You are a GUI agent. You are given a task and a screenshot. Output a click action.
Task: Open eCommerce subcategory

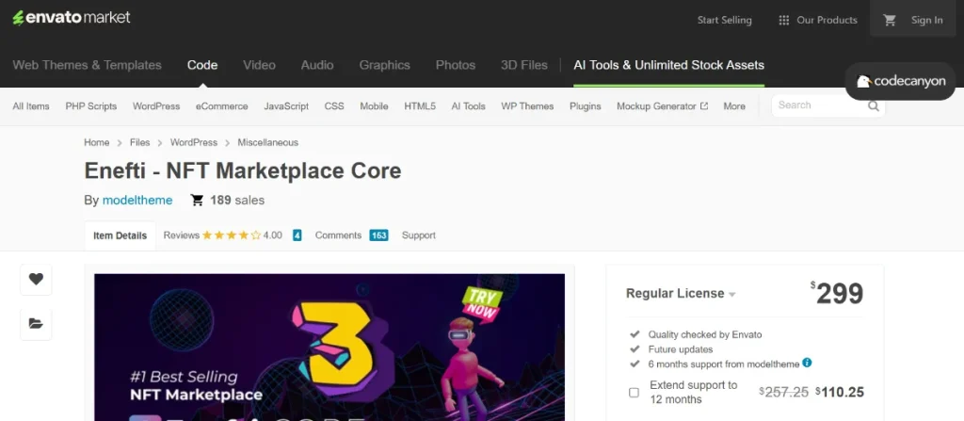click(x=222, y=105)
